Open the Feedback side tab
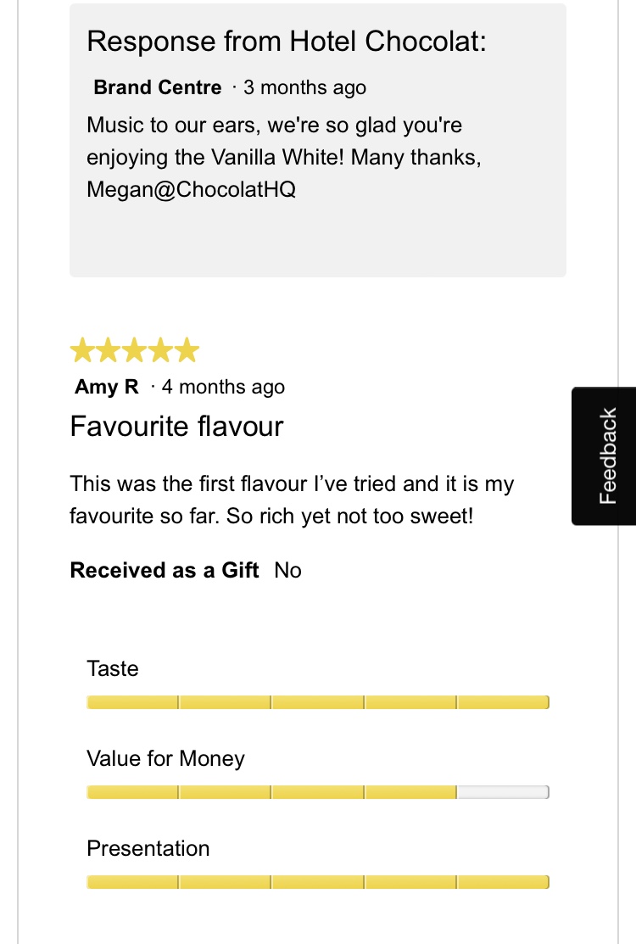Screen dimensions: 636x944 point(605,456)
